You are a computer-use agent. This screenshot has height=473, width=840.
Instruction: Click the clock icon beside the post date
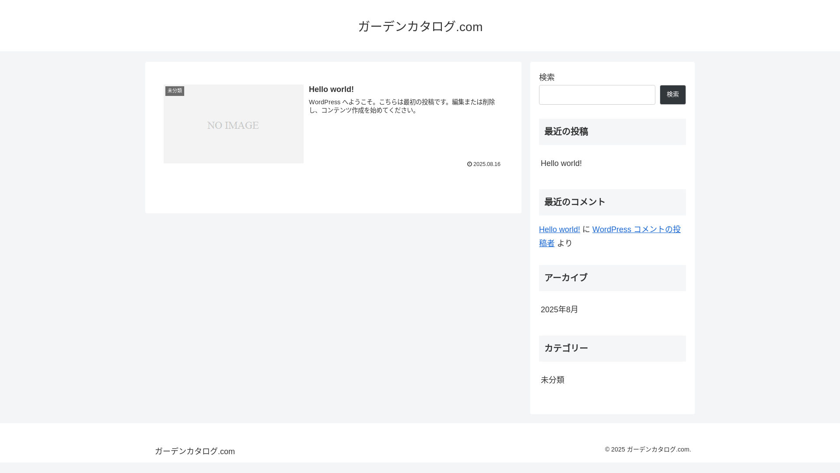pos(469,164)
